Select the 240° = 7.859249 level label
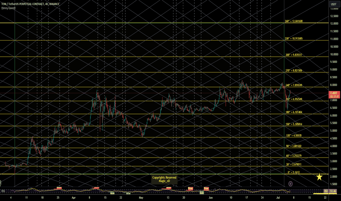 pos(293,85)
